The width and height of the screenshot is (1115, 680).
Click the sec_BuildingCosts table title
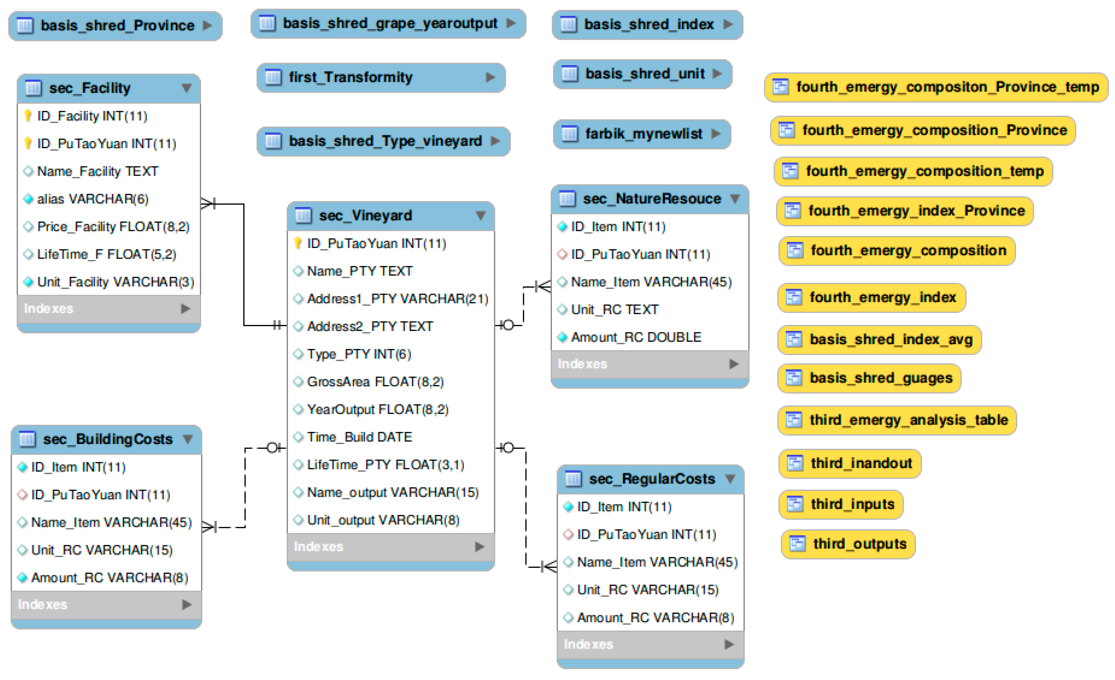click(108, 439)
